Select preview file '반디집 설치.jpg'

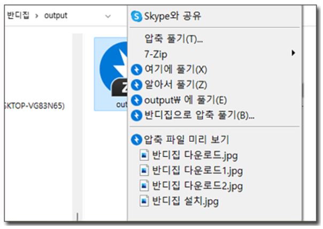click(185, 201)
